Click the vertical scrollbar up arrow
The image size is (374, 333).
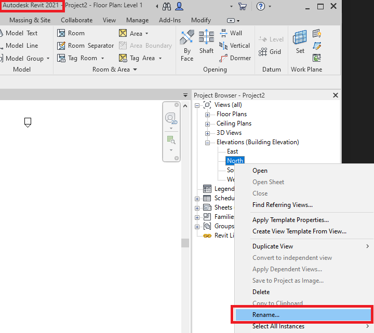click(185, 106)
